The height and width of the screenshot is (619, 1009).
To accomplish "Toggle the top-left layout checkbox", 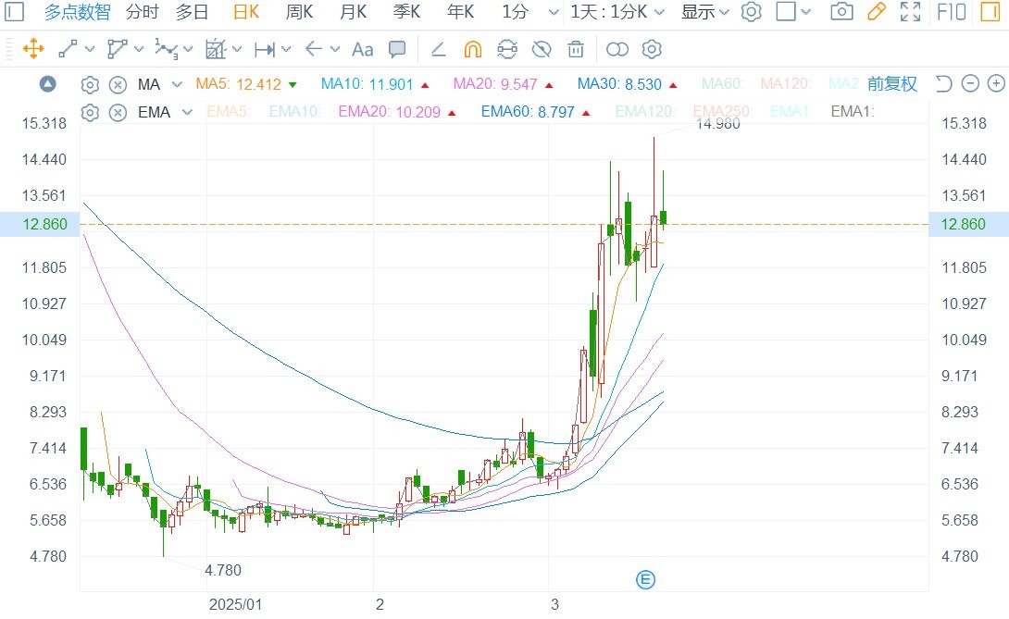I will coord(15,12).
